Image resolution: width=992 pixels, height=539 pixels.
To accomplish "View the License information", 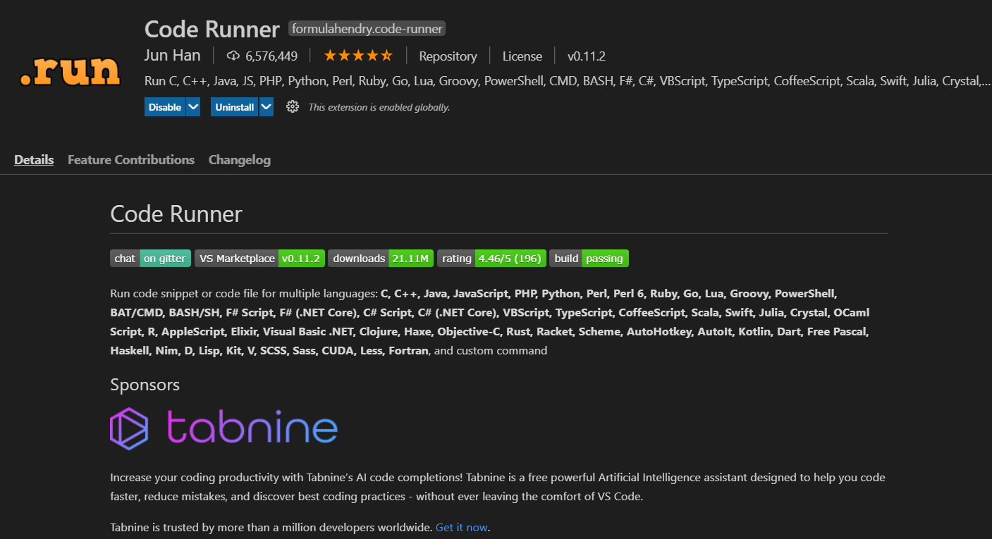I will [522, 55].
